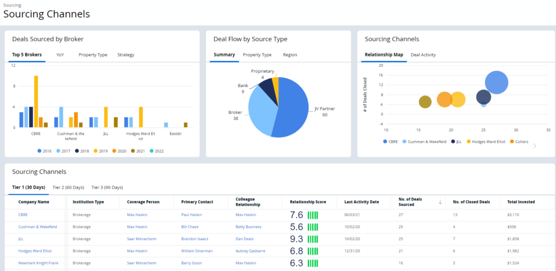Click the Sourcing breadcrumb label
556x271 pixels.
(12, 5)
